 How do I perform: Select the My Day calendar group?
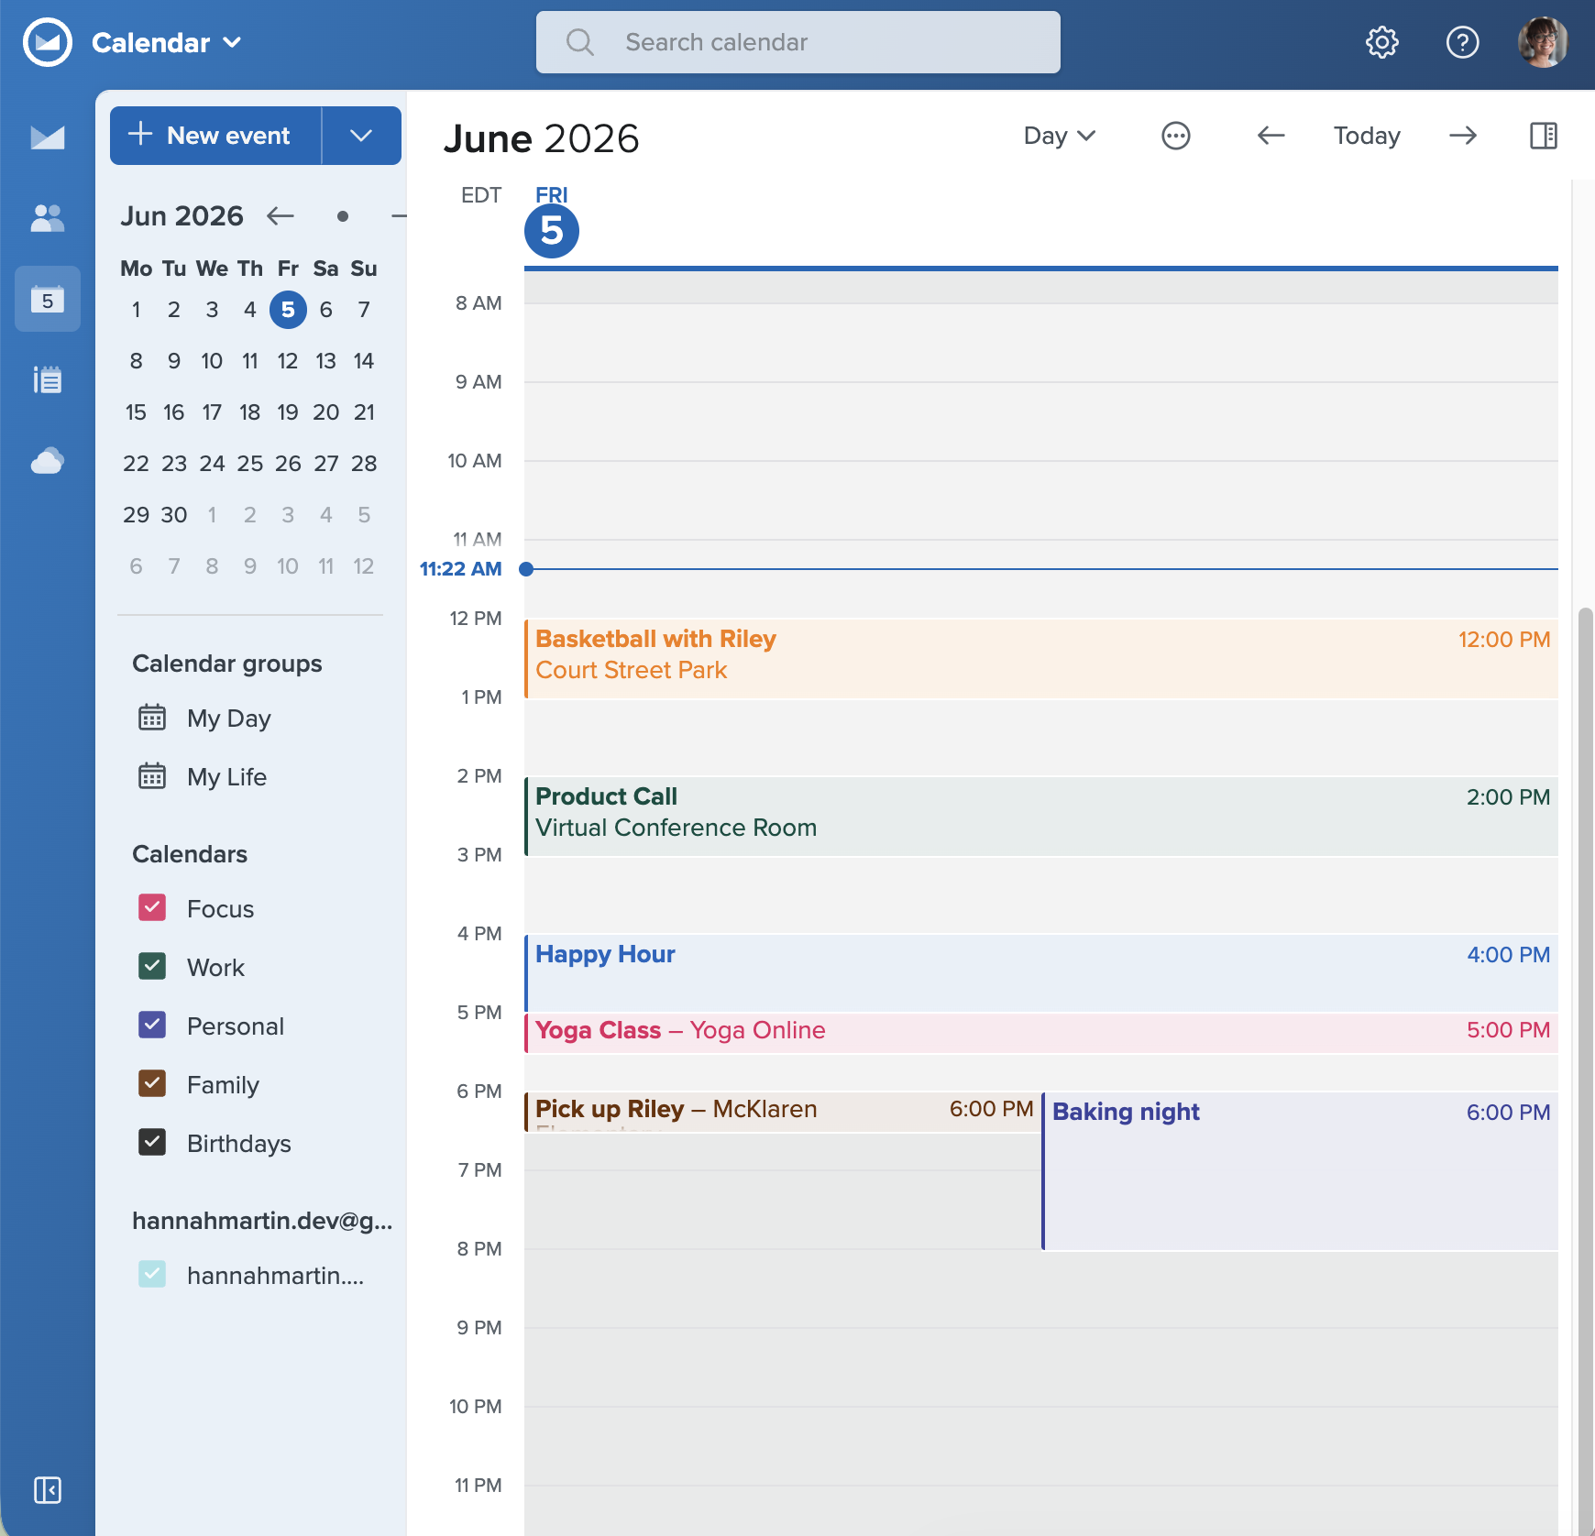(x=228, y=719)
